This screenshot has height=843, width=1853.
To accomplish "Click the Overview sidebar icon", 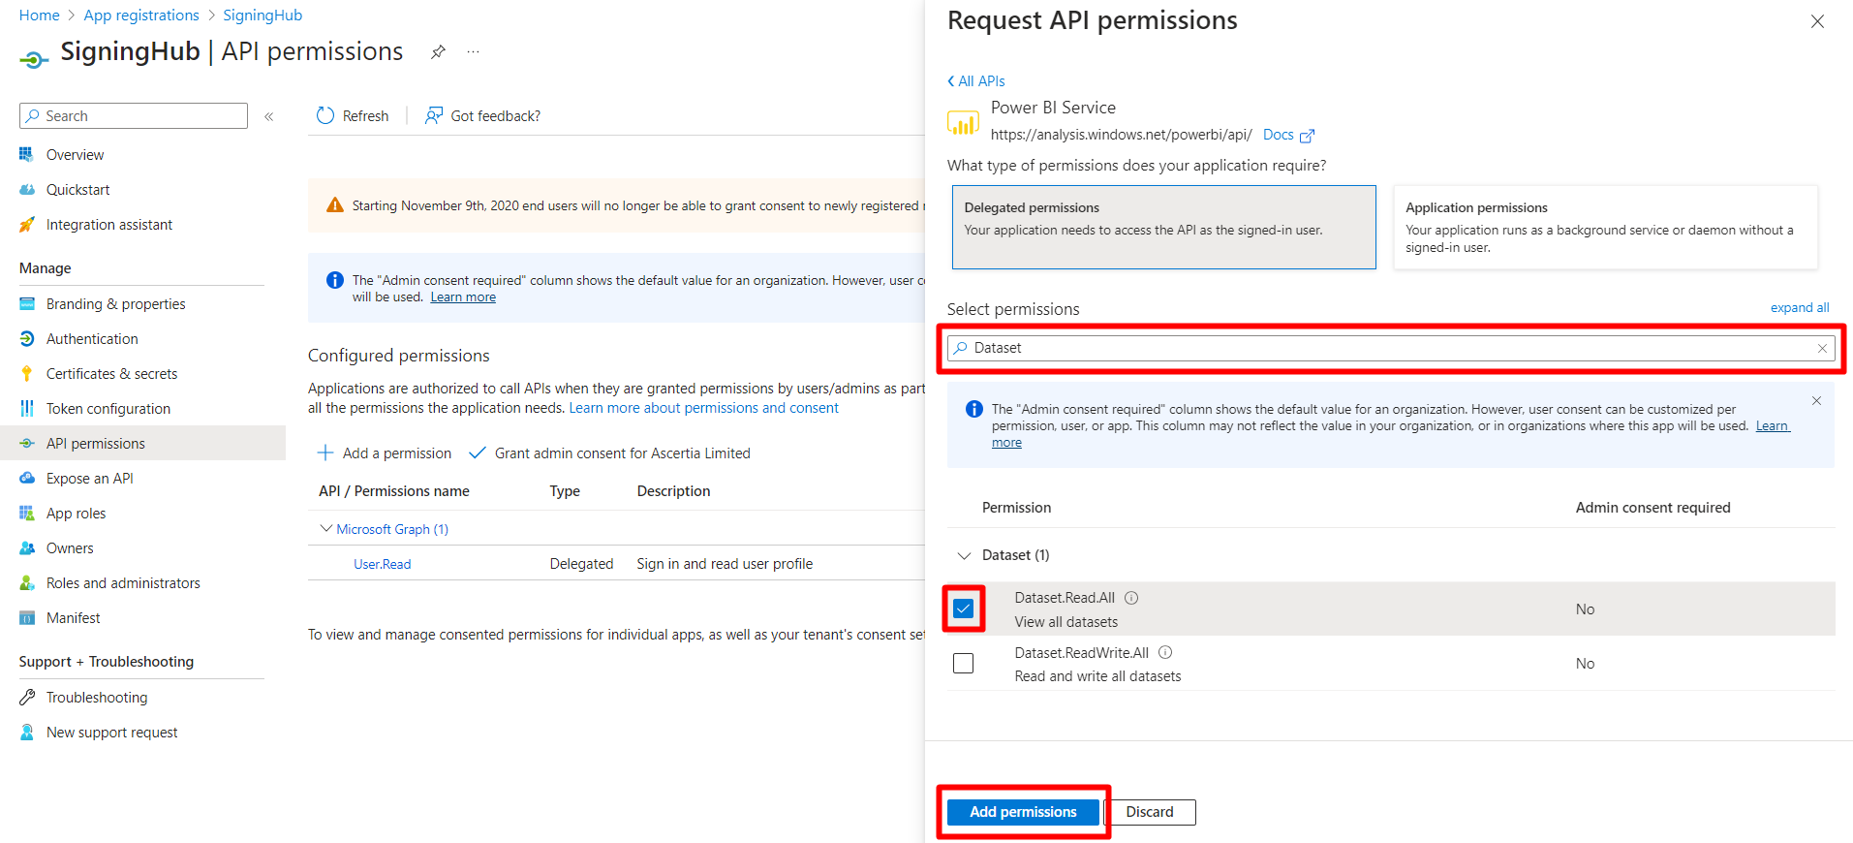I will pos(27,154).
